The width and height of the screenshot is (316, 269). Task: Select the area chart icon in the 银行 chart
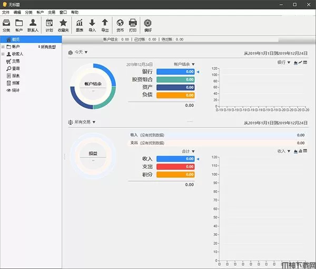point(295,63)
